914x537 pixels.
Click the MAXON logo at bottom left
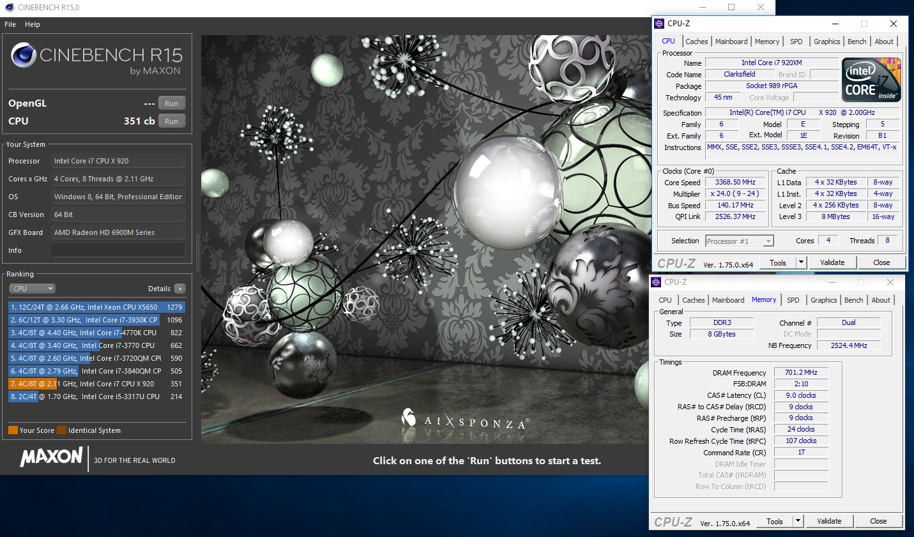pyautogui.click(x=51, y=457)
